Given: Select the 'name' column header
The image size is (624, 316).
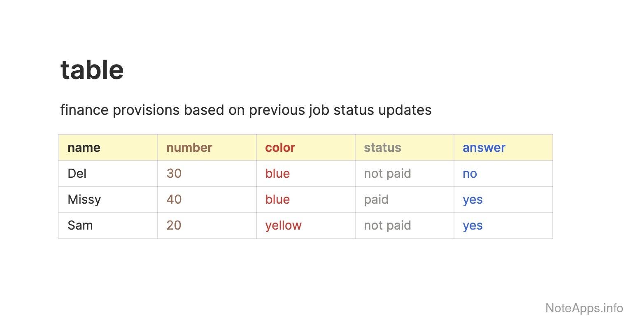Looking at the screenshot, I should [x=84, y=148].
